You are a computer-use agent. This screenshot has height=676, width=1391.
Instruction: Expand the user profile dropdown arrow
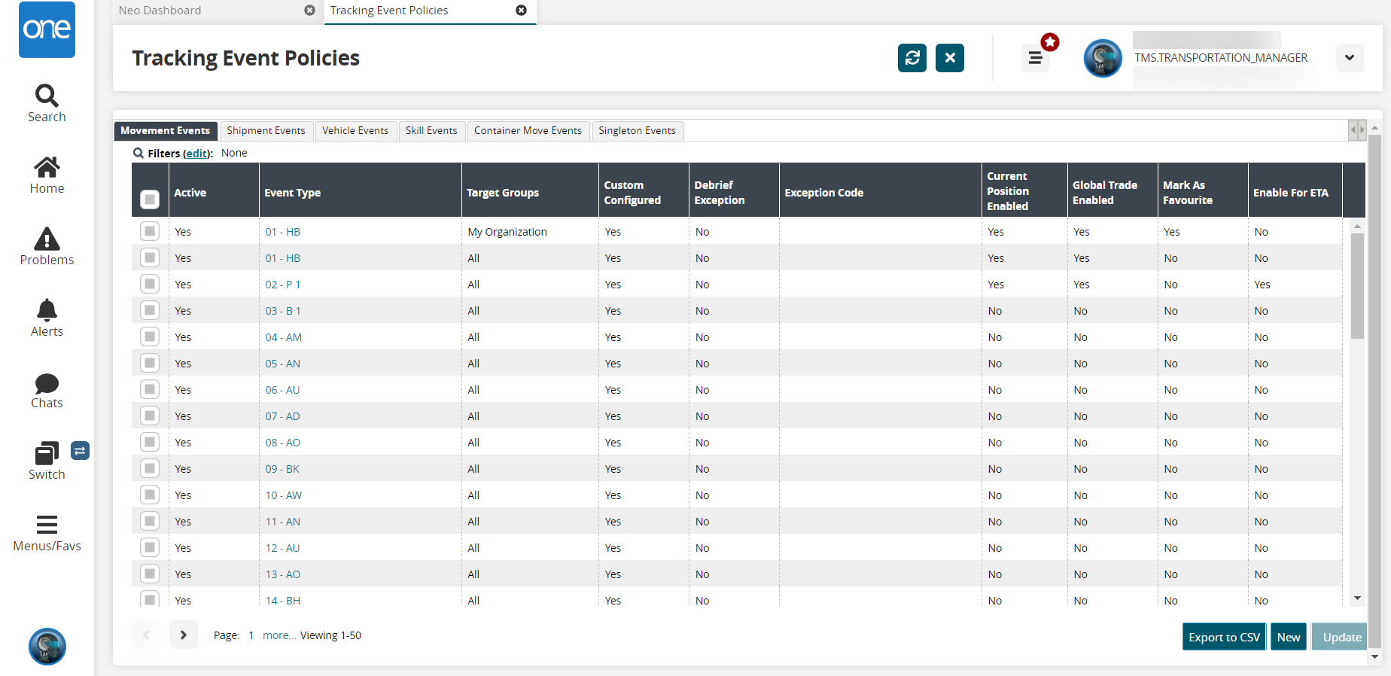[x=1349, y=58]
